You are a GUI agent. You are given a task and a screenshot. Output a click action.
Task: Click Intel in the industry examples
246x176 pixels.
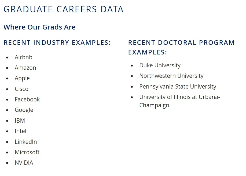pos(21,131)
